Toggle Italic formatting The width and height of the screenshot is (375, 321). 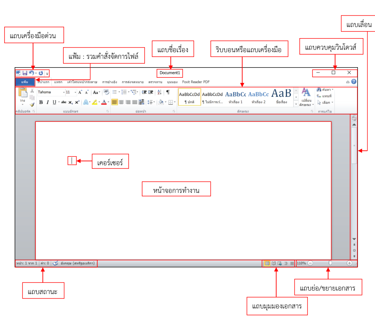coord(47,102)
